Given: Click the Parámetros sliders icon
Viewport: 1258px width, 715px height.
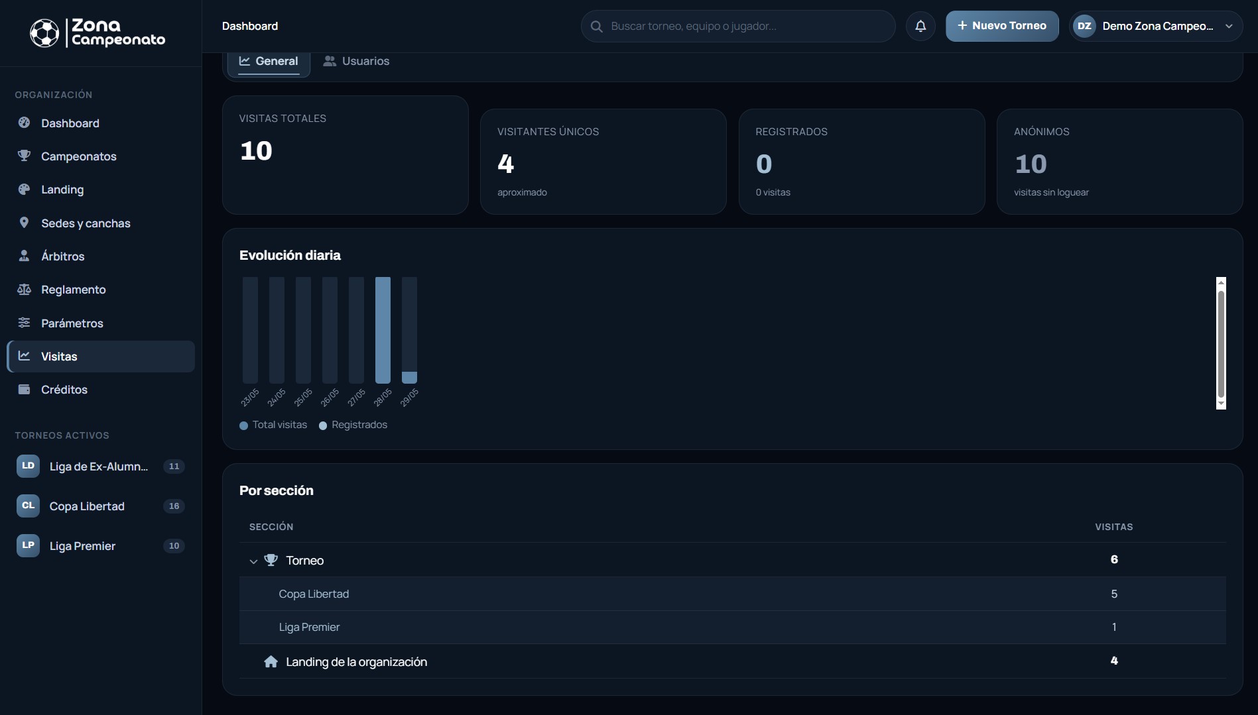Looking at the screenshot, I should tap(25, 323).
